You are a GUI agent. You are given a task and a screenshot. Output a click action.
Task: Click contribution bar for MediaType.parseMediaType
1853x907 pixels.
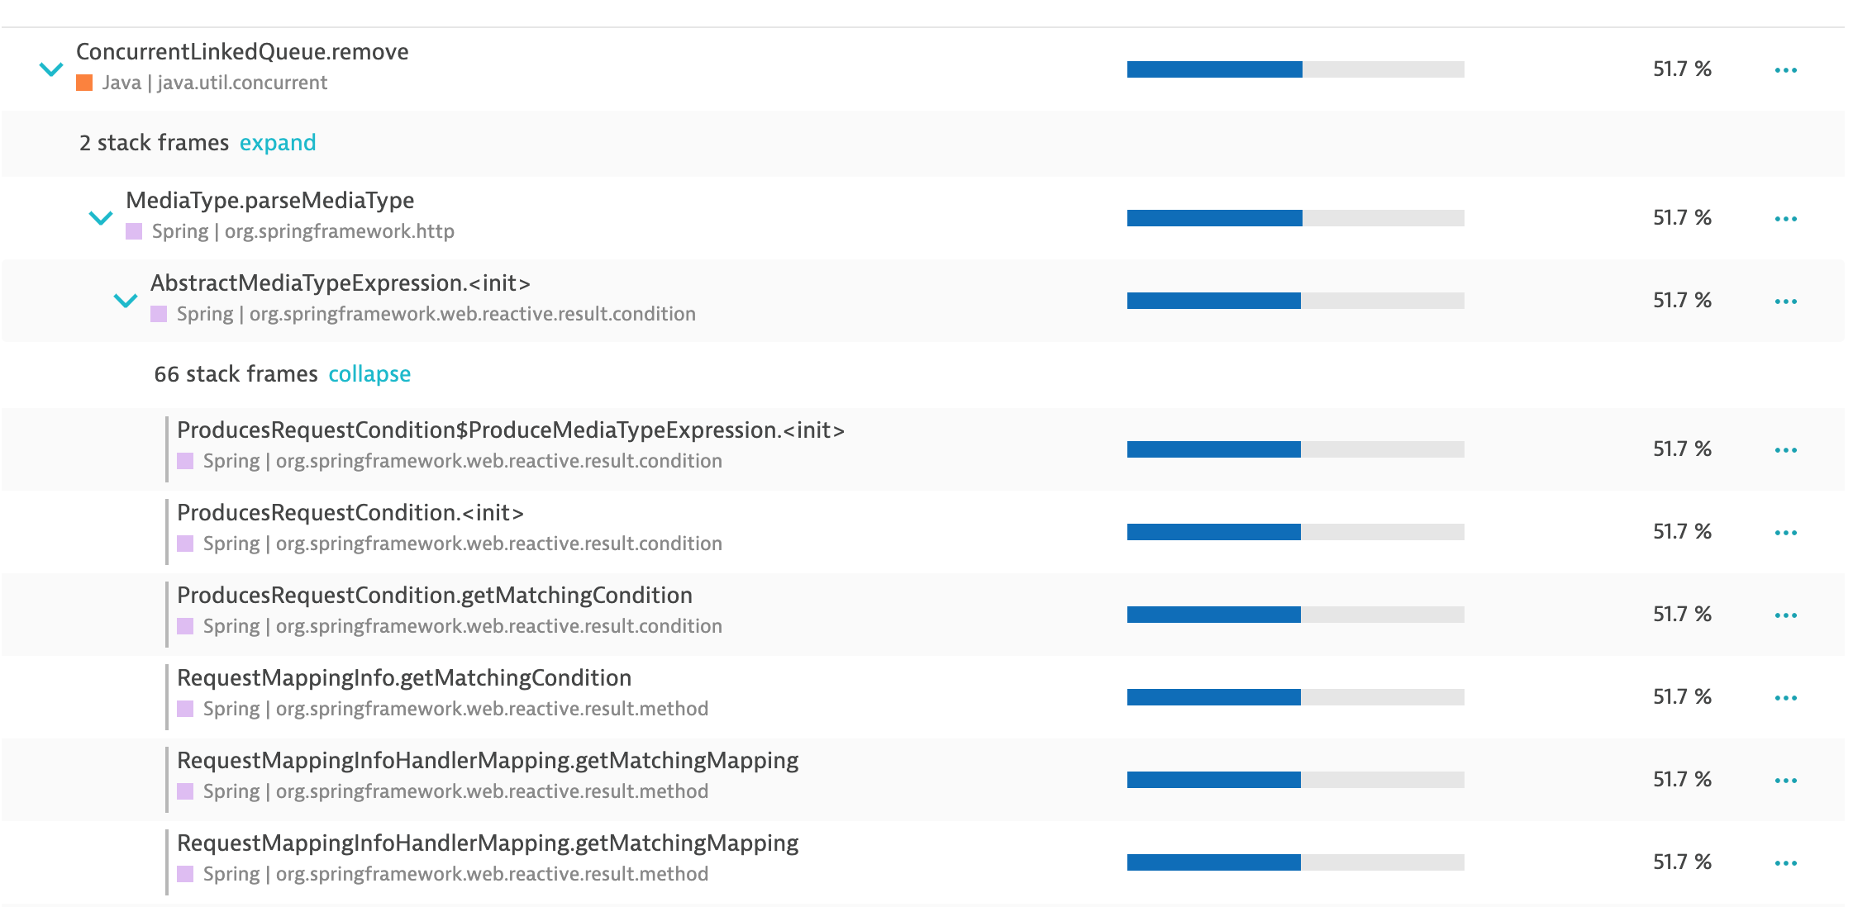1295,218
